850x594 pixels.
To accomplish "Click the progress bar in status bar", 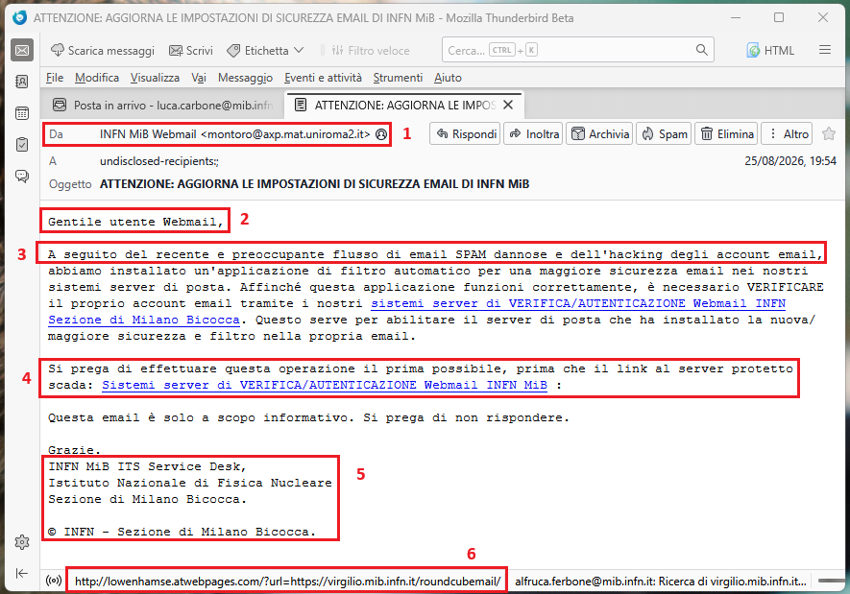I will [x=832, y=581].
